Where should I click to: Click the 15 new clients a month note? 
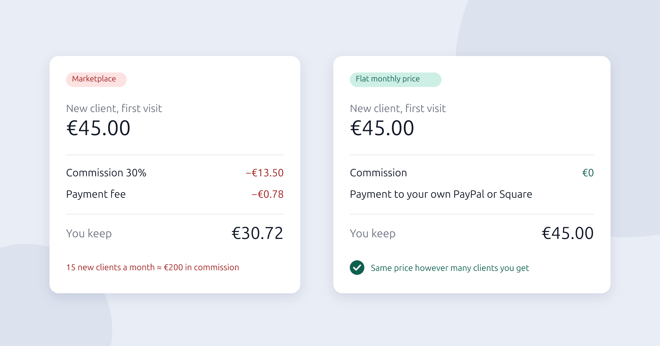(x=153, y=267)
